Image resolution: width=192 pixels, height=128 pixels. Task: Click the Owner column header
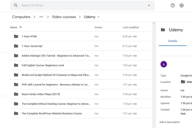98,27
